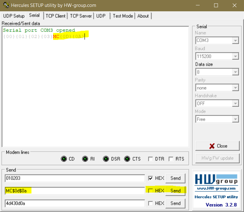244x212 pixels.
Task: Click the CTS modem line indicator
Action: pyautogui.click(x=127, y=159)
